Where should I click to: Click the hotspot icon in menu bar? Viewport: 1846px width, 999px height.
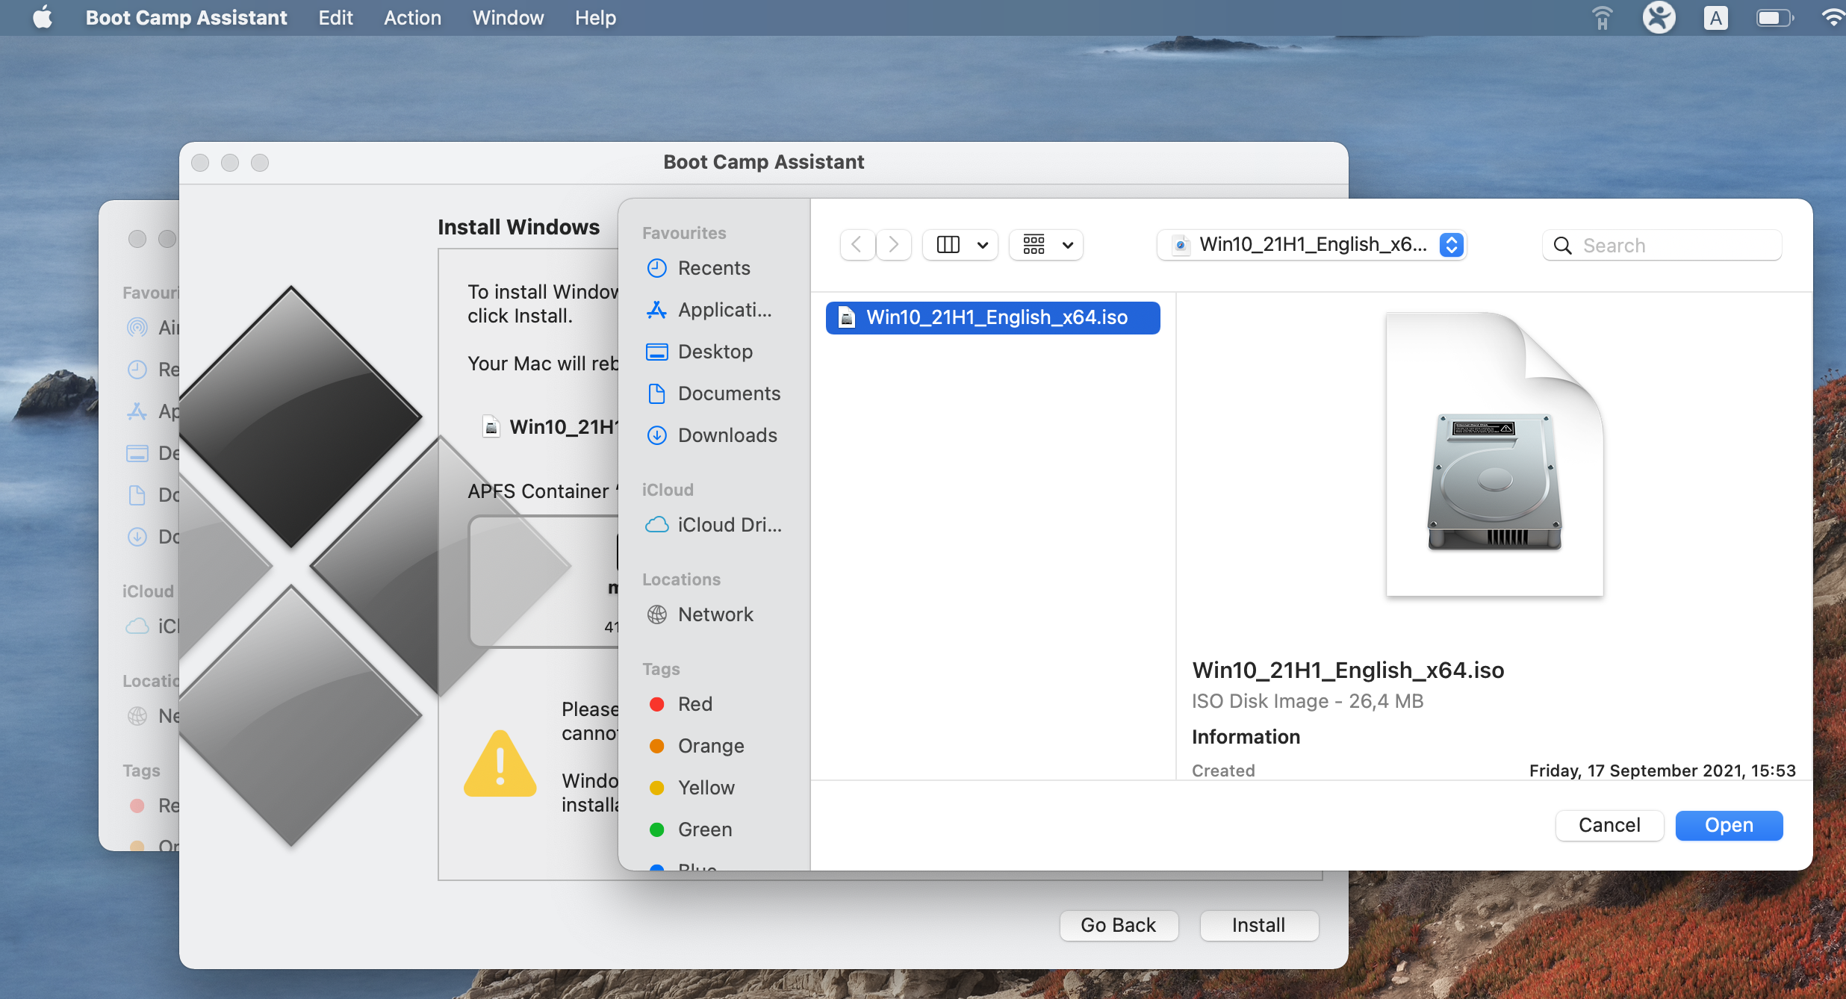click(x=1603, y=17)
